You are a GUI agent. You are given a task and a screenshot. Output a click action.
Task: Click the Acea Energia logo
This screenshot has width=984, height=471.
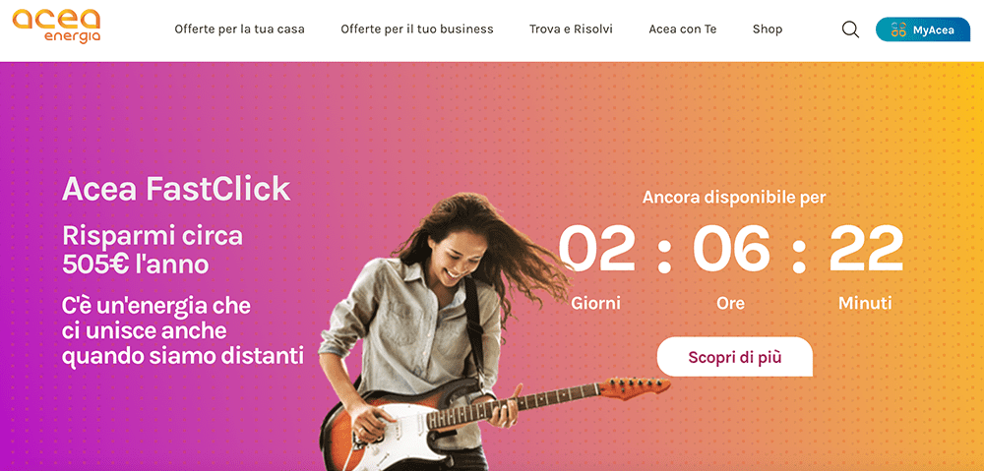coord(56,27)
